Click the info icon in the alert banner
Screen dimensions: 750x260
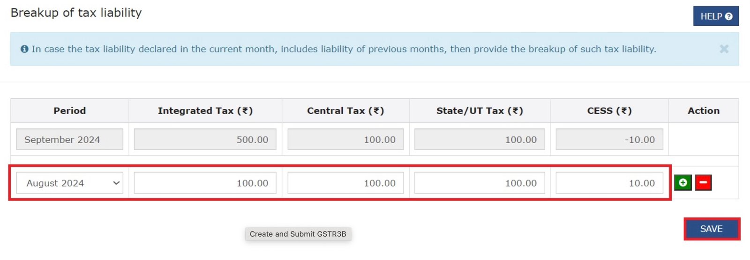[24, 49]
